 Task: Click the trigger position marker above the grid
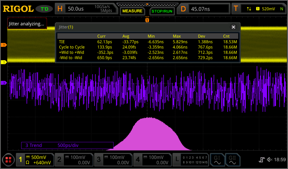click(x=147, y=20)
